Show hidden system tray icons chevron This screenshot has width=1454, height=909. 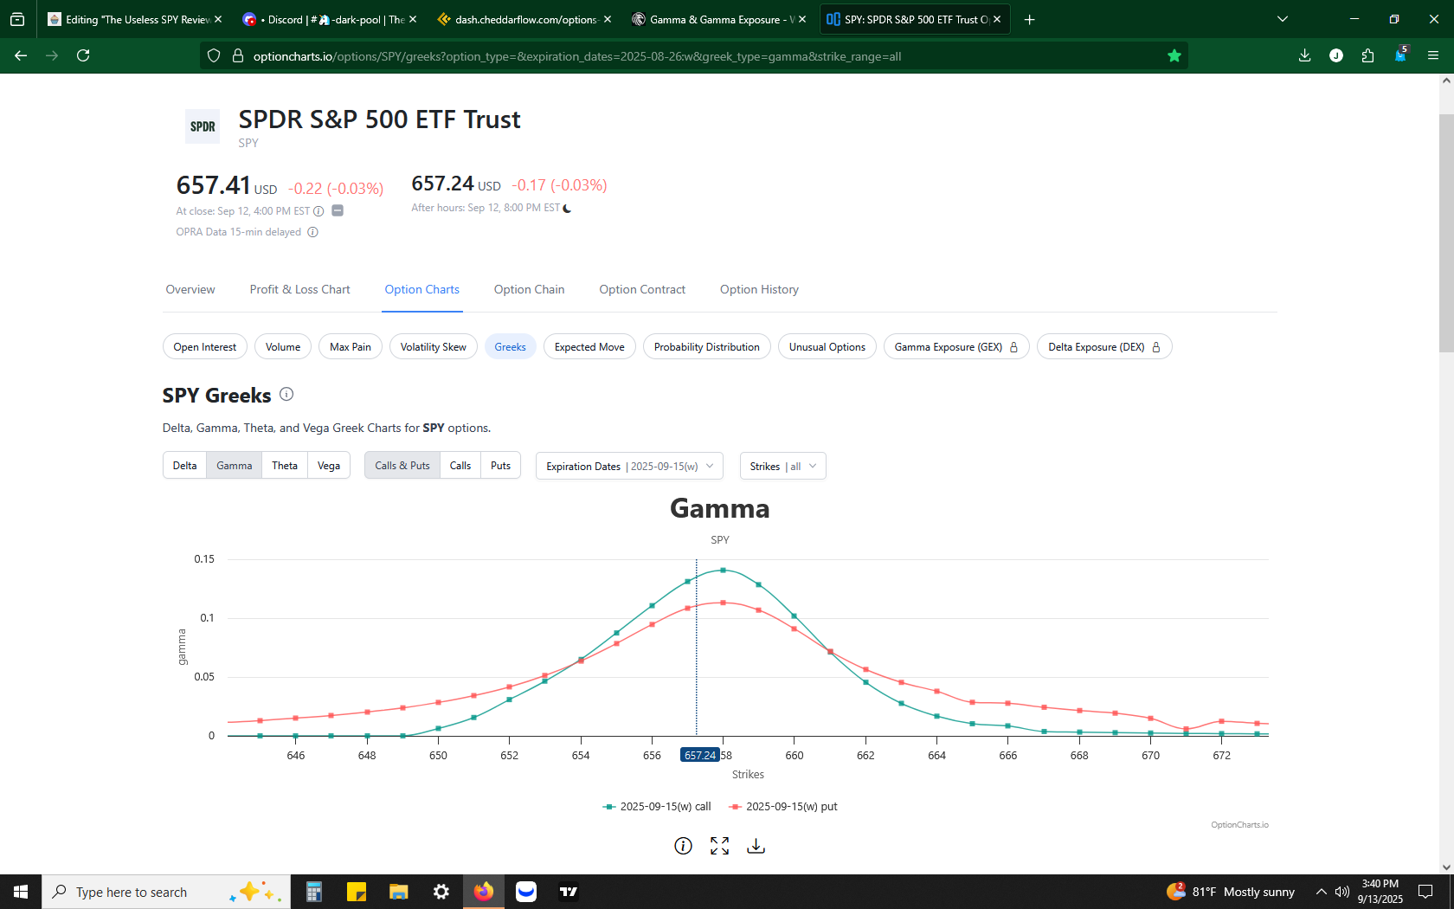[1321, 892]
